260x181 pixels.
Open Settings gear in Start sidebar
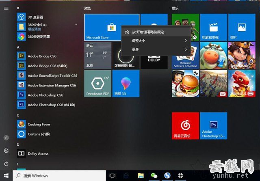(6, 151)
